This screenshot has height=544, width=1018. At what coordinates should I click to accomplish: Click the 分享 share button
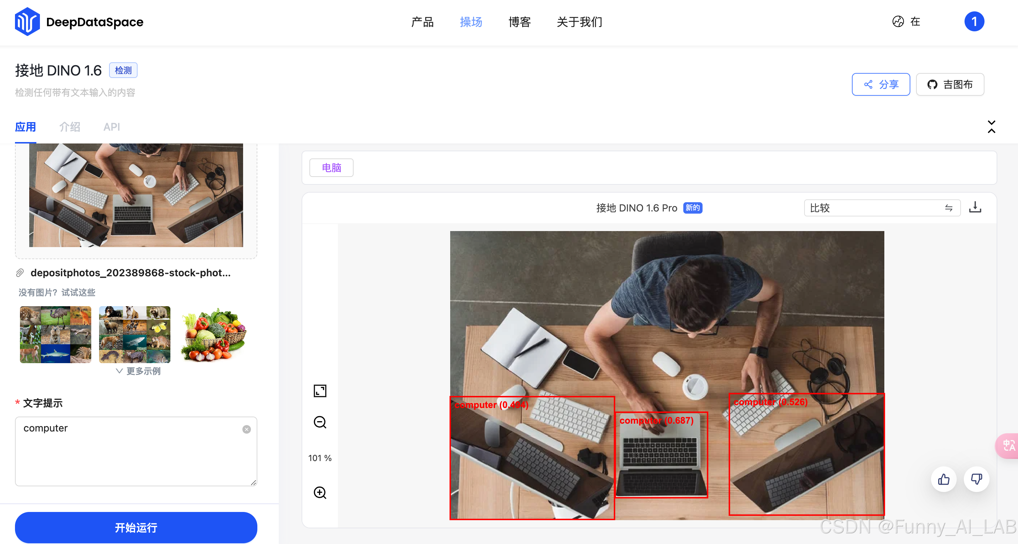tap(880, 84)
